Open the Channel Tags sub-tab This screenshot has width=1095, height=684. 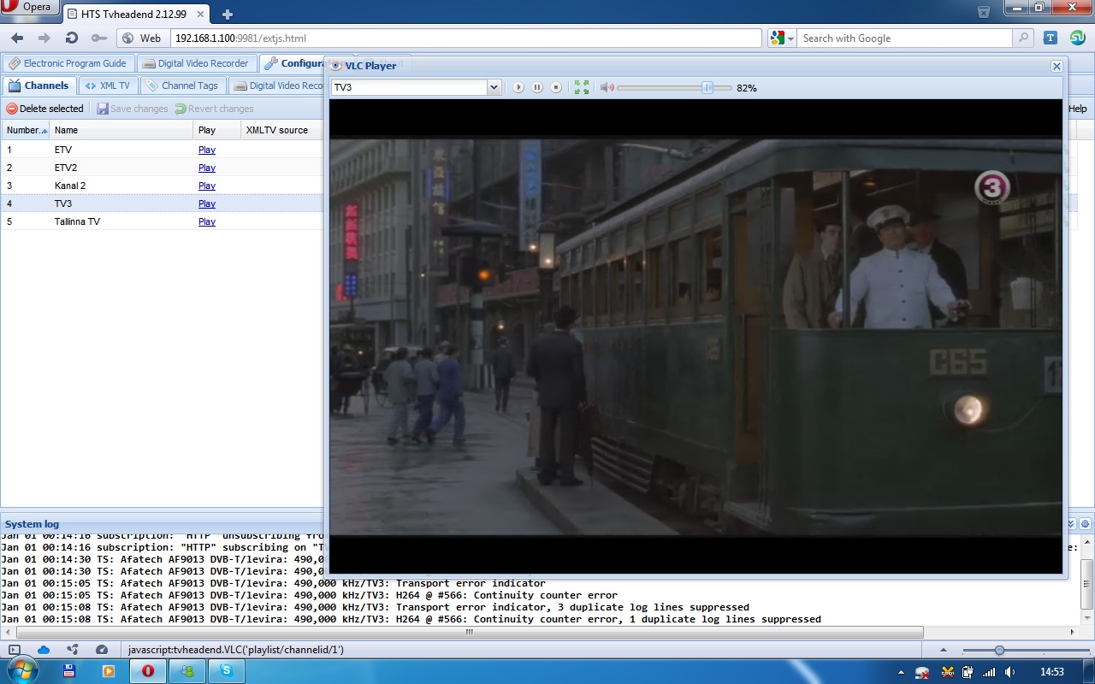pos(182,85)
